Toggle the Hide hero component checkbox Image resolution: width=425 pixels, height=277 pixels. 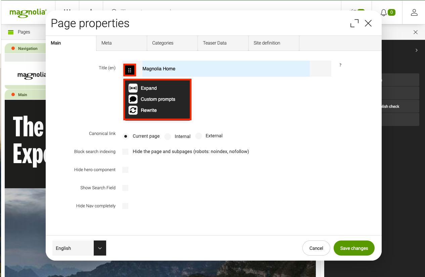(x=125, y=170)
